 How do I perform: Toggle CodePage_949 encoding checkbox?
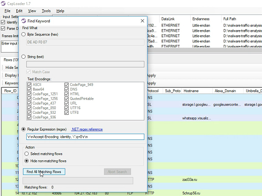pyautogui.click(x=67, y=85)
